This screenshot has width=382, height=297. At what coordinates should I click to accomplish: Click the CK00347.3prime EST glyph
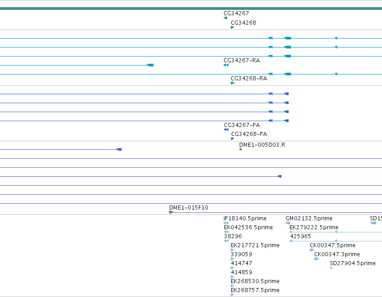pos(317,259)
